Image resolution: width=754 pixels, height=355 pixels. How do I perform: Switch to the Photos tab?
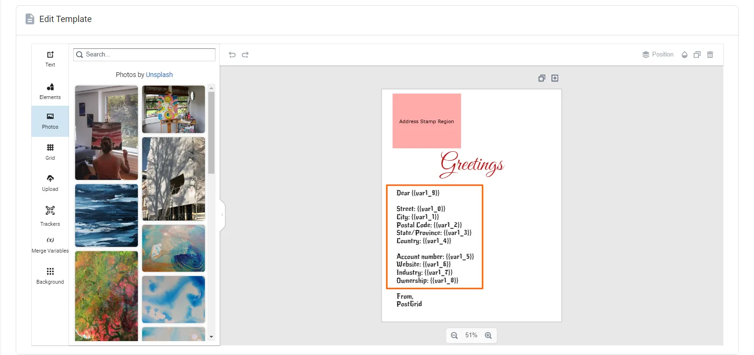tap(50, 121)
